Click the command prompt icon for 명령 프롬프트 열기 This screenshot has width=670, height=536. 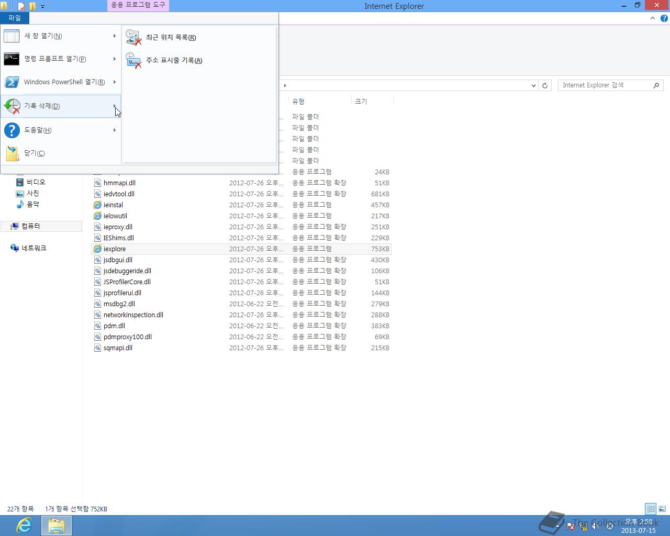[12, 59]
